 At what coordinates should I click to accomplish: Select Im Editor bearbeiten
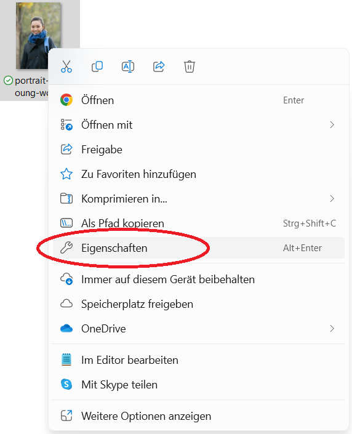click(198, 360)
